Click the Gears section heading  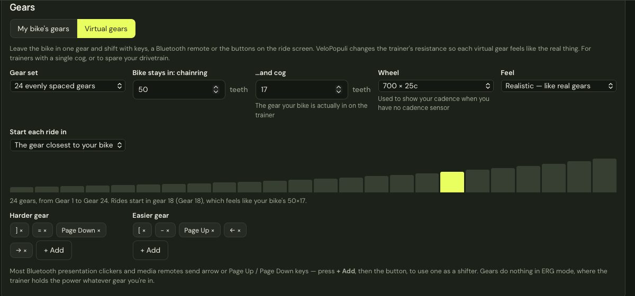tap(23, 7)
